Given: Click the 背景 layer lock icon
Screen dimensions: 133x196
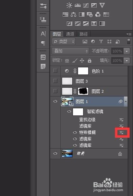Looking at the screenshot, I should (x=120, y=154).
